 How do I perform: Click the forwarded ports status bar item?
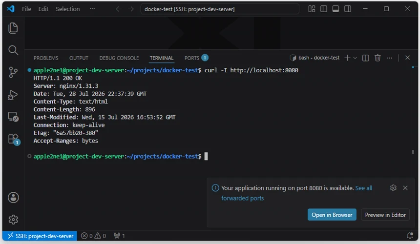[x=119, y=236]
